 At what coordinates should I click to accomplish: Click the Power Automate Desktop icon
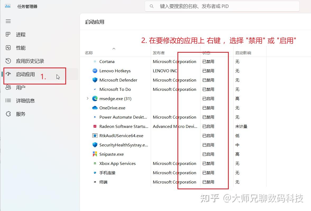[95, 117]
